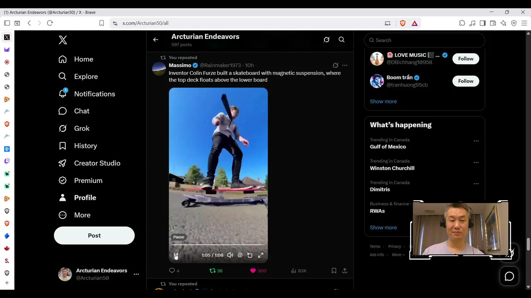Viewport: 531px width, 298px height.
Task: Open the browser extensions puzzle icon
Action: point(462,23)
